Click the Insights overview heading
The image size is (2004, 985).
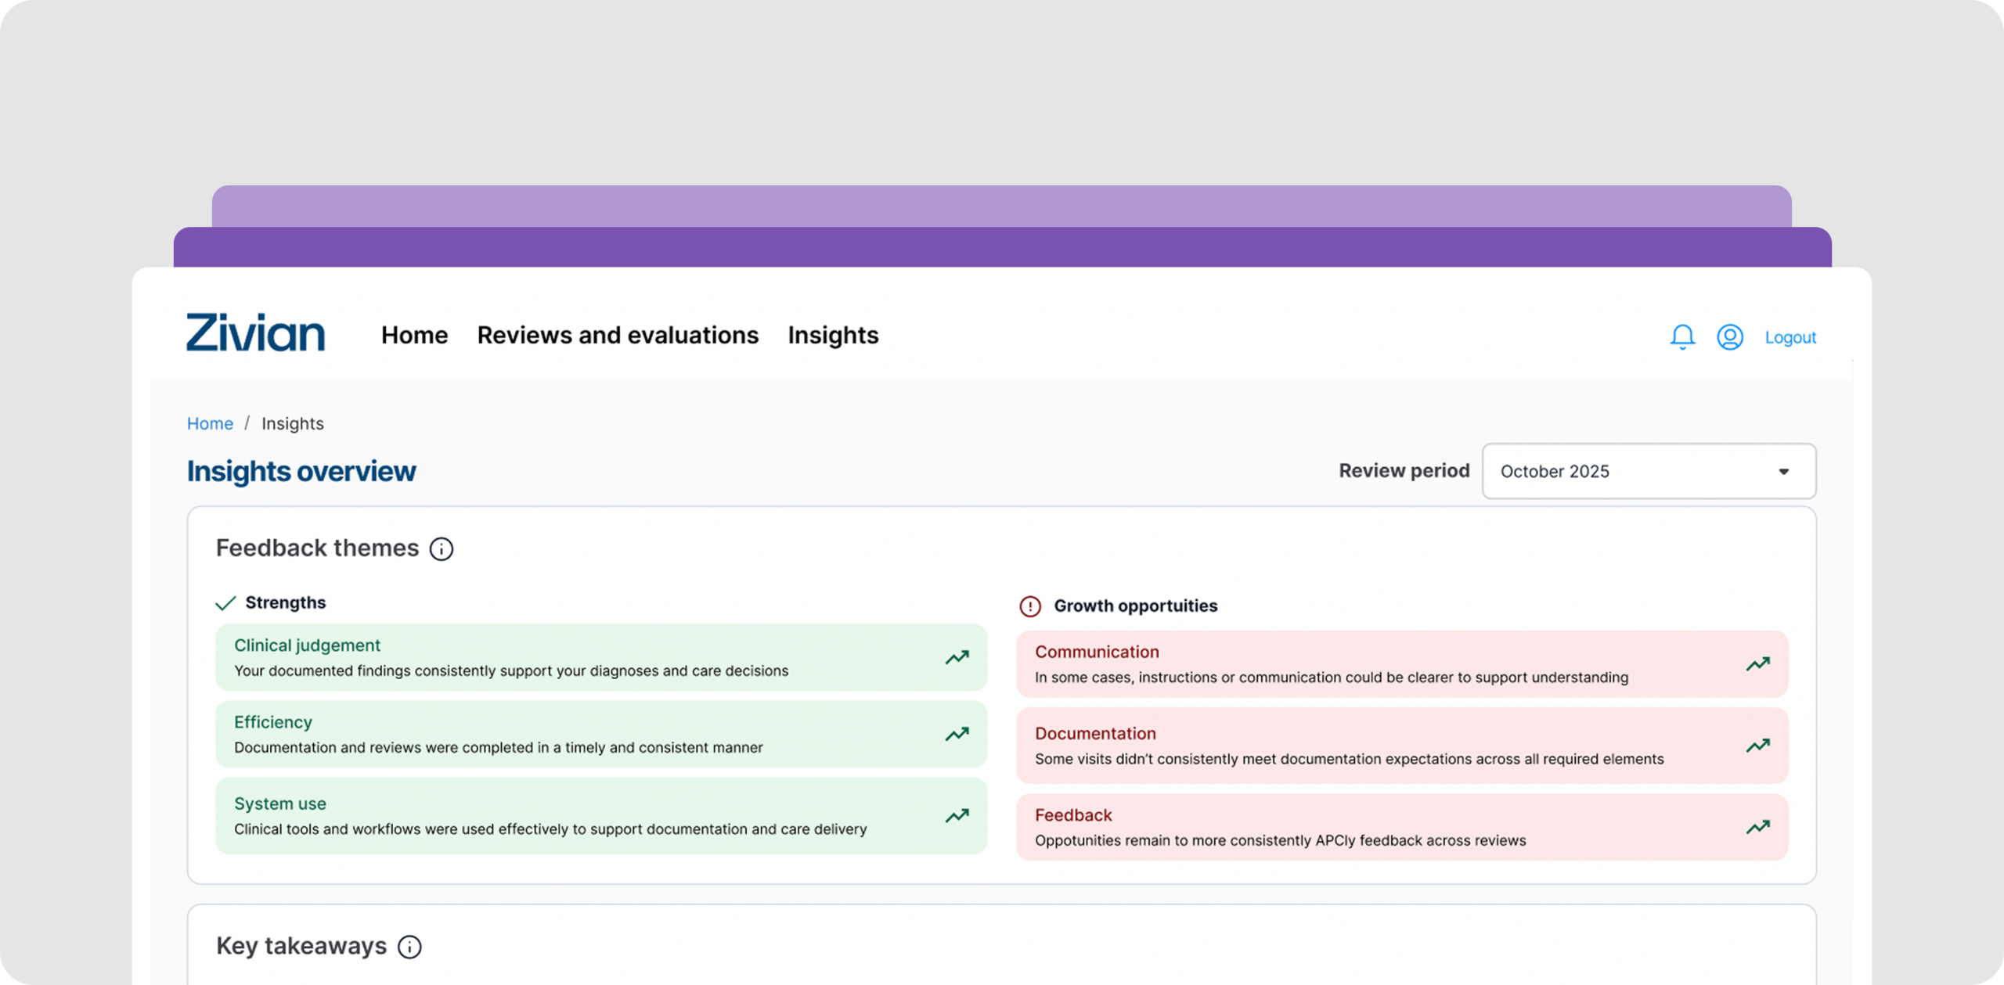[x=301, y=471]
